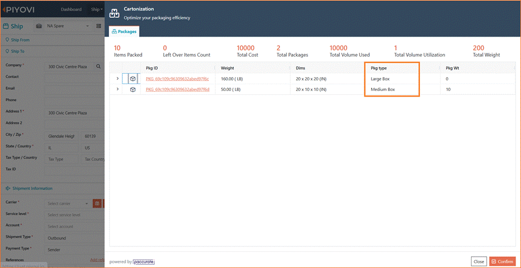The image size is (521, 268).
Task: Click the box icon for PKG ending 97f6d
Action: 133,90
